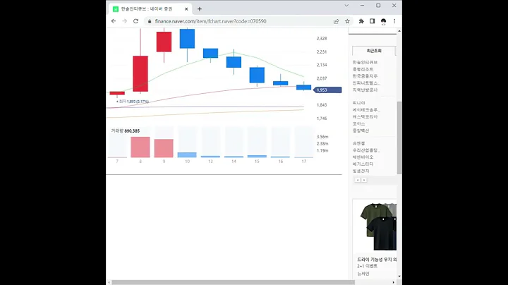Open 용평리조트 in recent list
This screenshot has height=285, width=508.
[363, 69]
